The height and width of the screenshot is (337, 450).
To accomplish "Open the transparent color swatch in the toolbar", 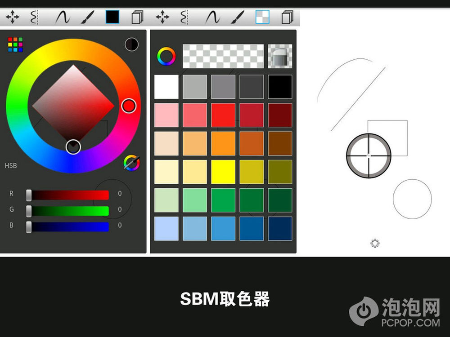I will 262,18.
